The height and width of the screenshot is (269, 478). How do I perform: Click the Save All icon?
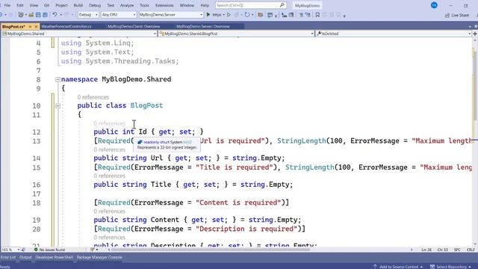pyautogui.click(x=45, y=15)
